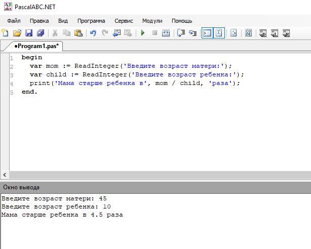
Task: Compile the program toolbar icon
Action: coord(166,33)
